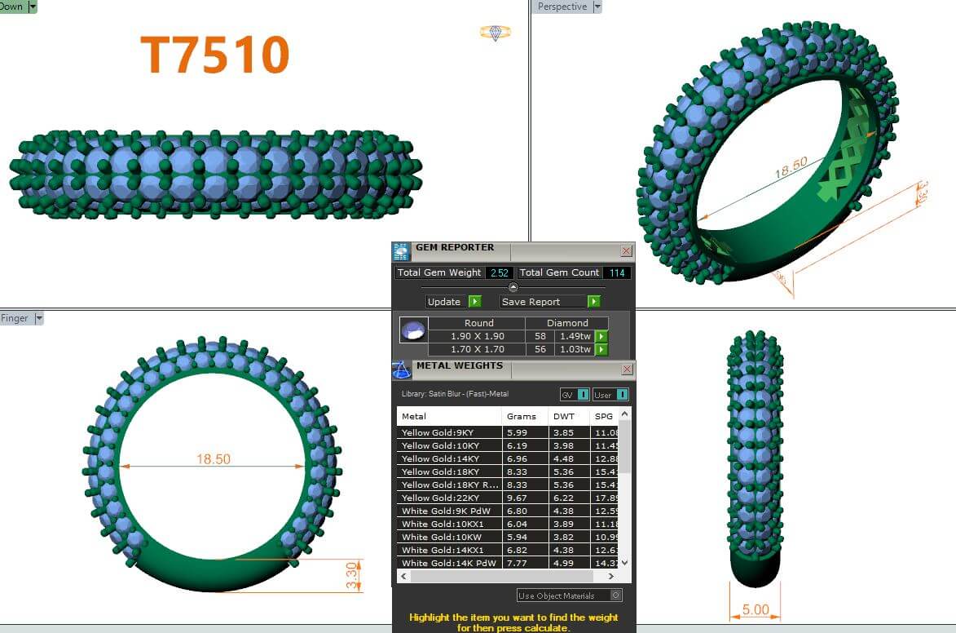Viewport: 956px width, 633px height.
Task: Toggle the Use Object Materials option
Action: coord(616,595)
